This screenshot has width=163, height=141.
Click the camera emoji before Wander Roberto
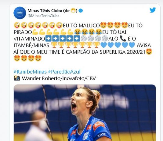(x=17, y=78)
